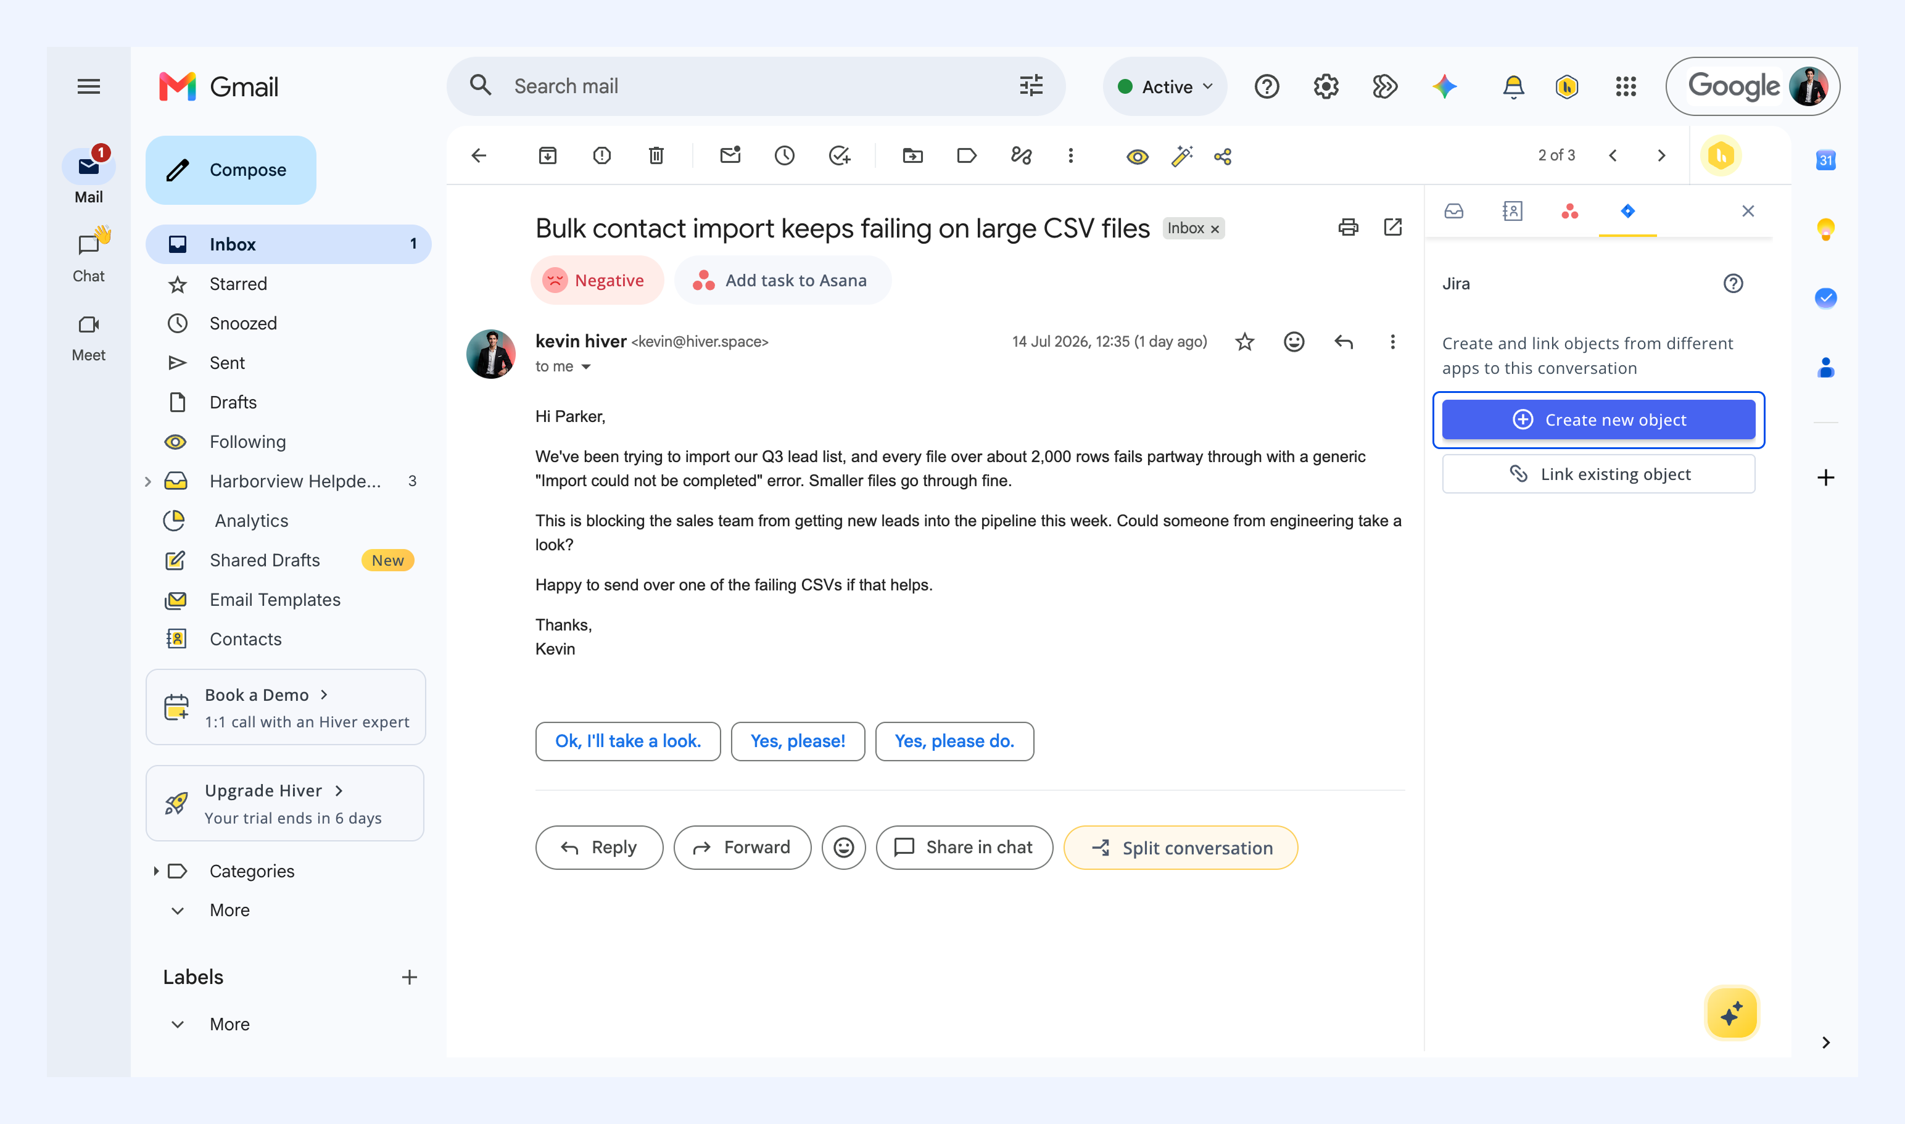1905x1124 pixels.
Task: Click Create new object in Jira
Action: (x=1599, y=419)
